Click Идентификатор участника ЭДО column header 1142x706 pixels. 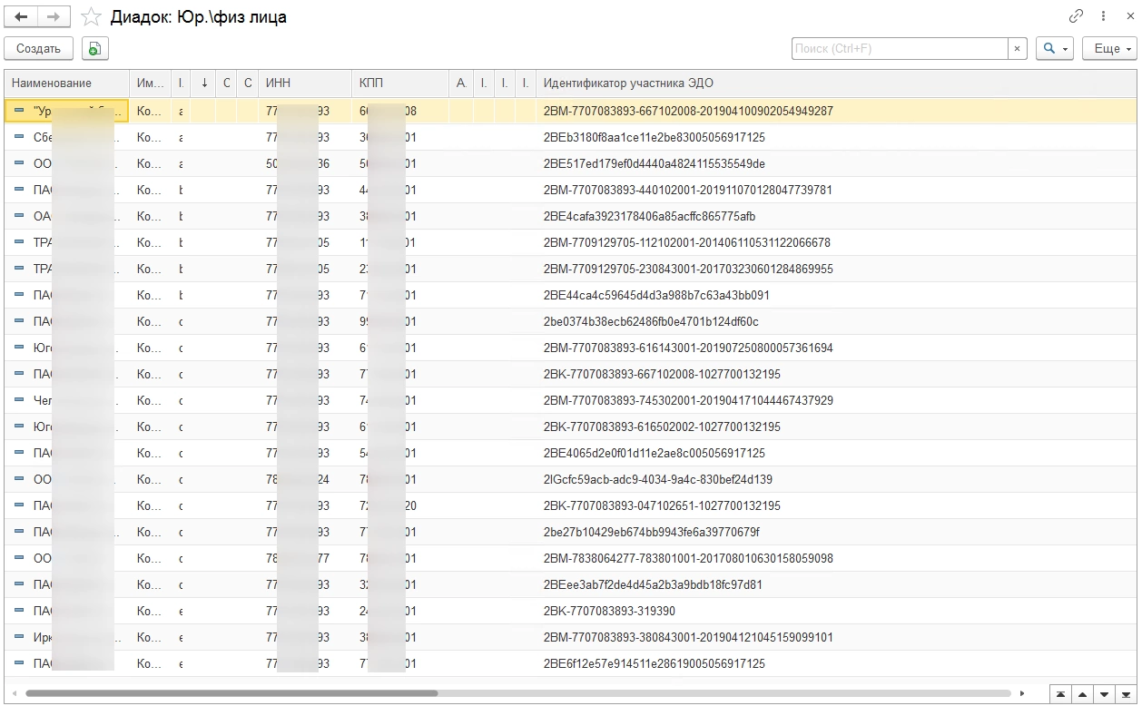[x=835, y=83]
